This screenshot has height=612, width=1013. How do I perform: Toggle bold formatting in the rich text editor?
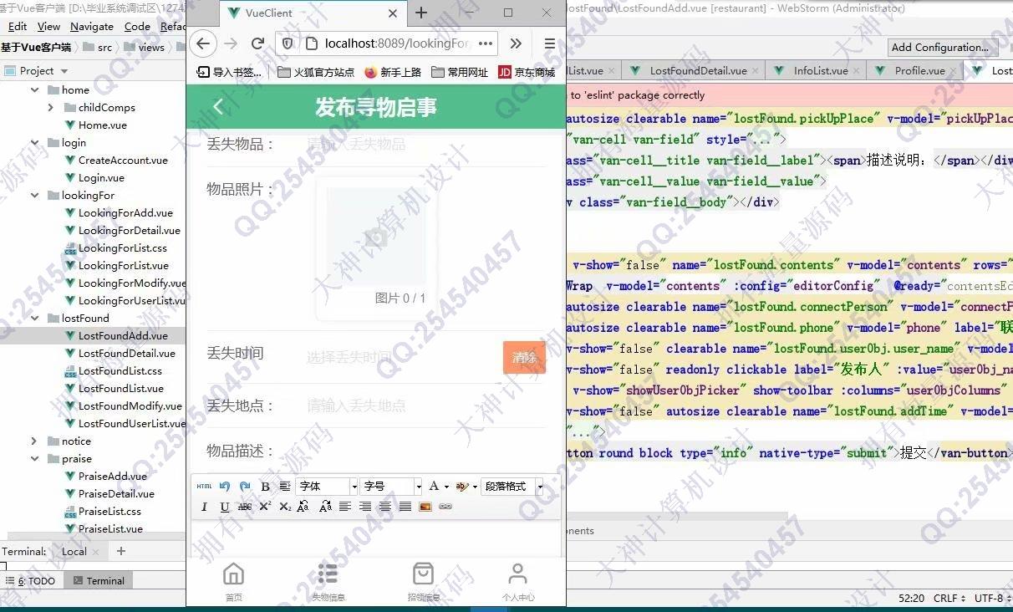(265, 487)
